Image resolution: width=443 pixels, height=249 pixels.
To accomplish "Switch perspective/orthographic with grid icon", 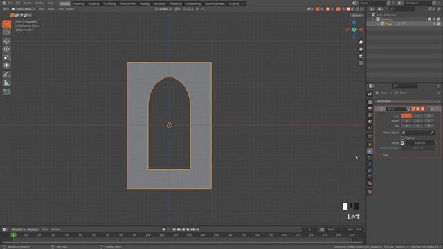I will 361,63.
